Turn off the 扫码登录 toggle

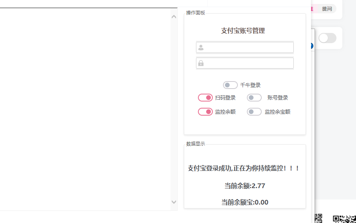pyautogui.click(x=205, y=98)
